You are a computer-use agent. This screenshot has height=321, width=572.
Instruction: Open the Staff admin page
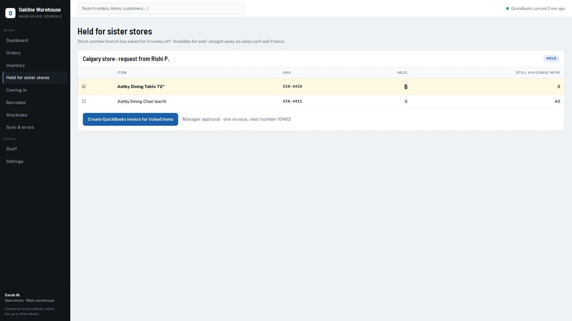point(35,149)
